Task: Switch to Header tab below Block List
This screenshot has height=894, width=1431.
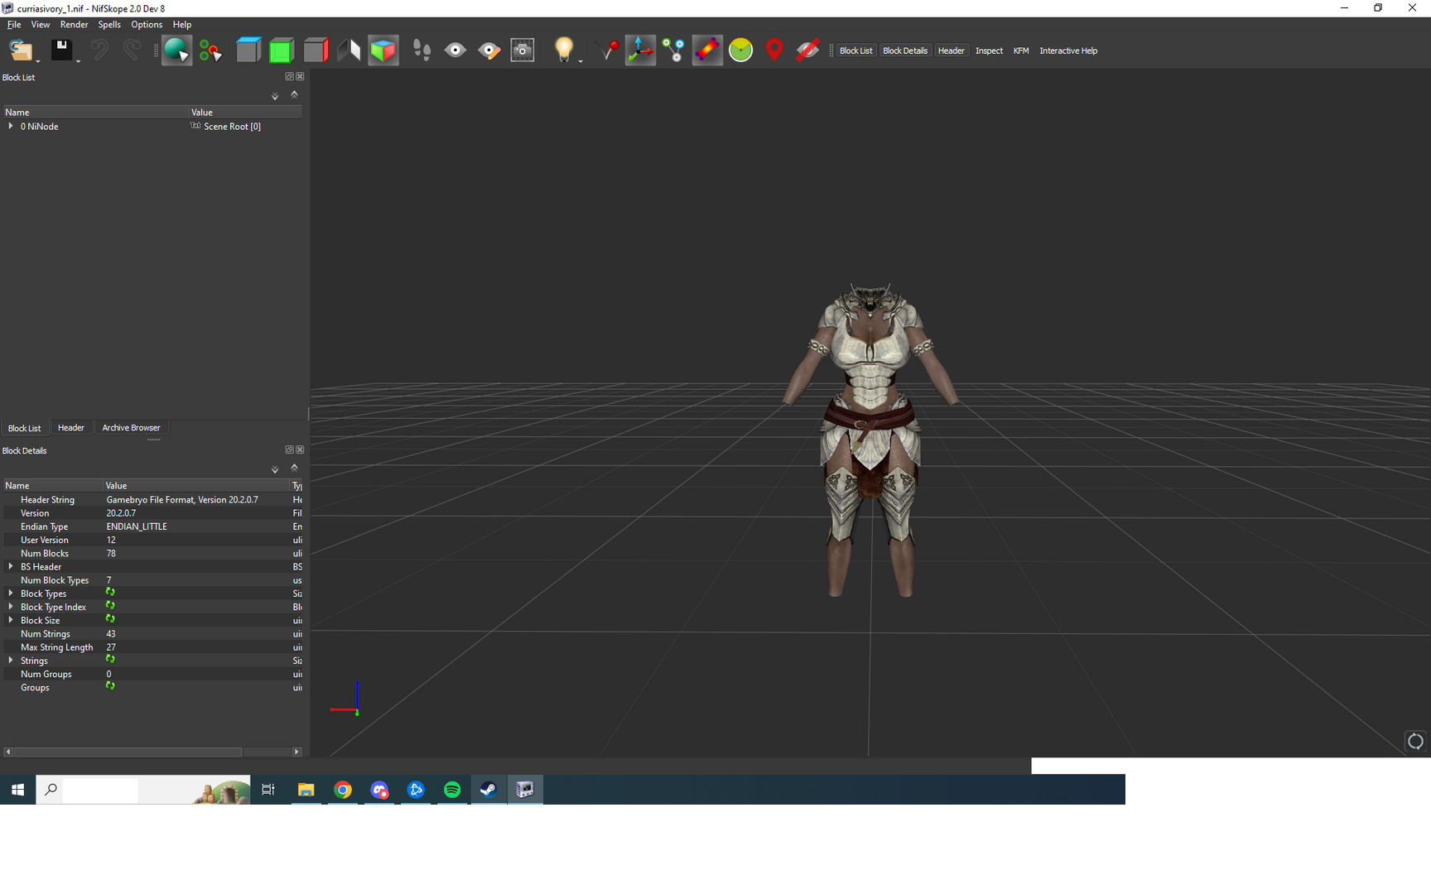Action: [71, 428]
